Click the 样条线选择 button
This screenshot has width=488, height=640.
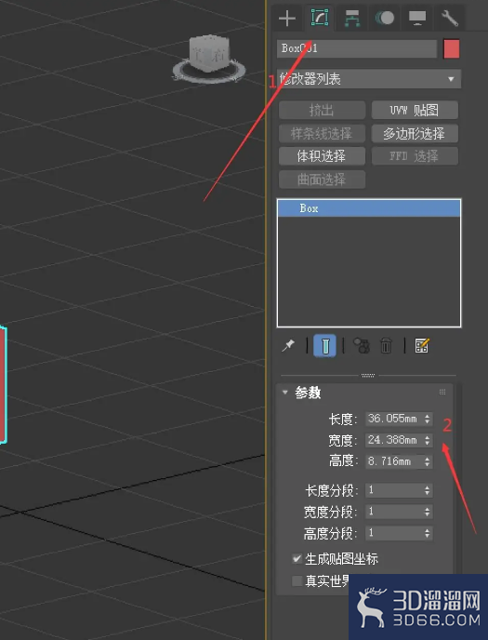click(322, 133)
